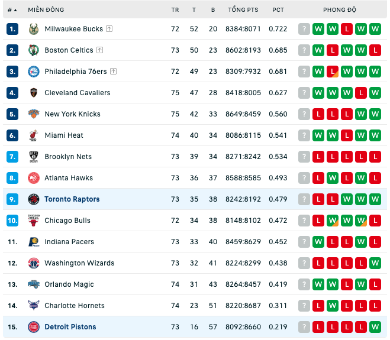Click Detroit Pistons' green W form badge
Viewport: 390px width, 340px height.
[375, 327]
